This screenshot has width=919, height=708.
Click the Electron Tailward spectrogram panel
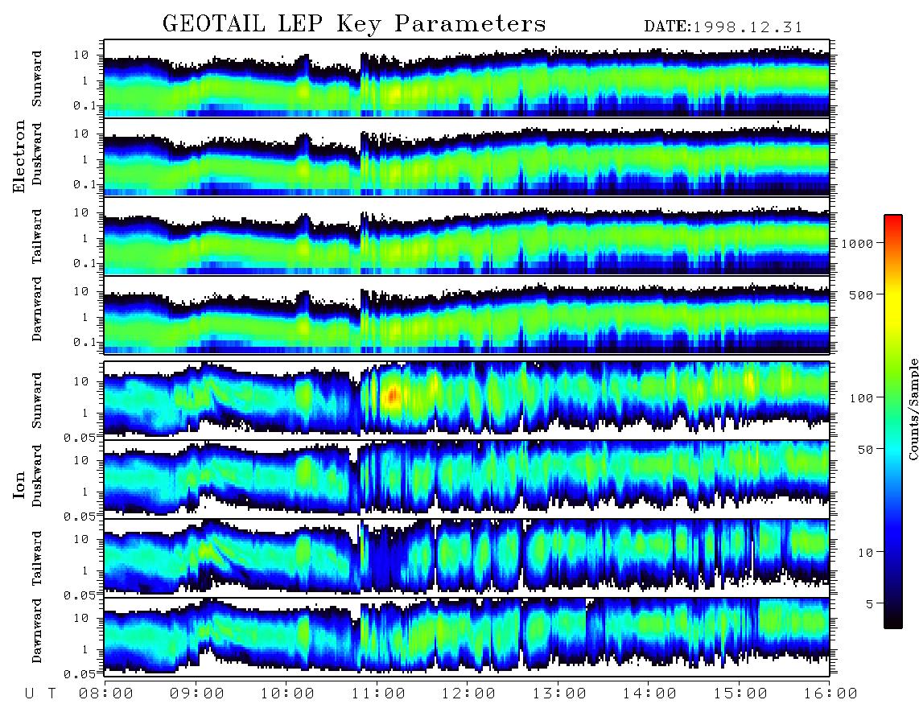click(467, 237)
